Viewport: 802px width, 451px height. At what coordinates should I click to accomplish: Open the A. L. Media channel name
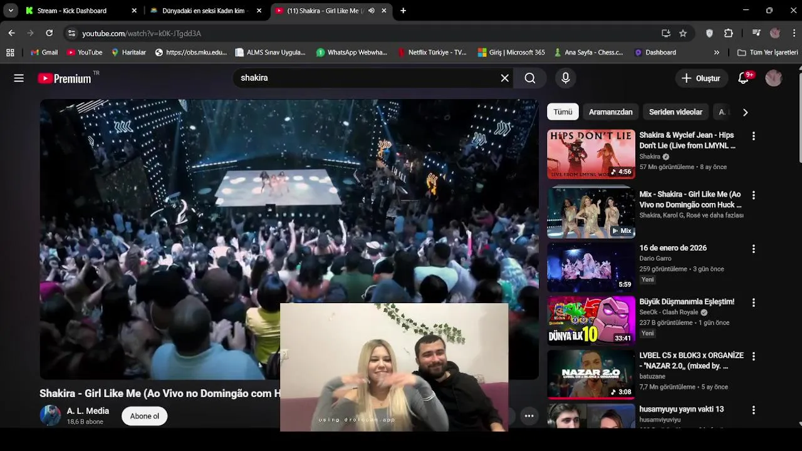pyautogui.click(x=88, y=411)
